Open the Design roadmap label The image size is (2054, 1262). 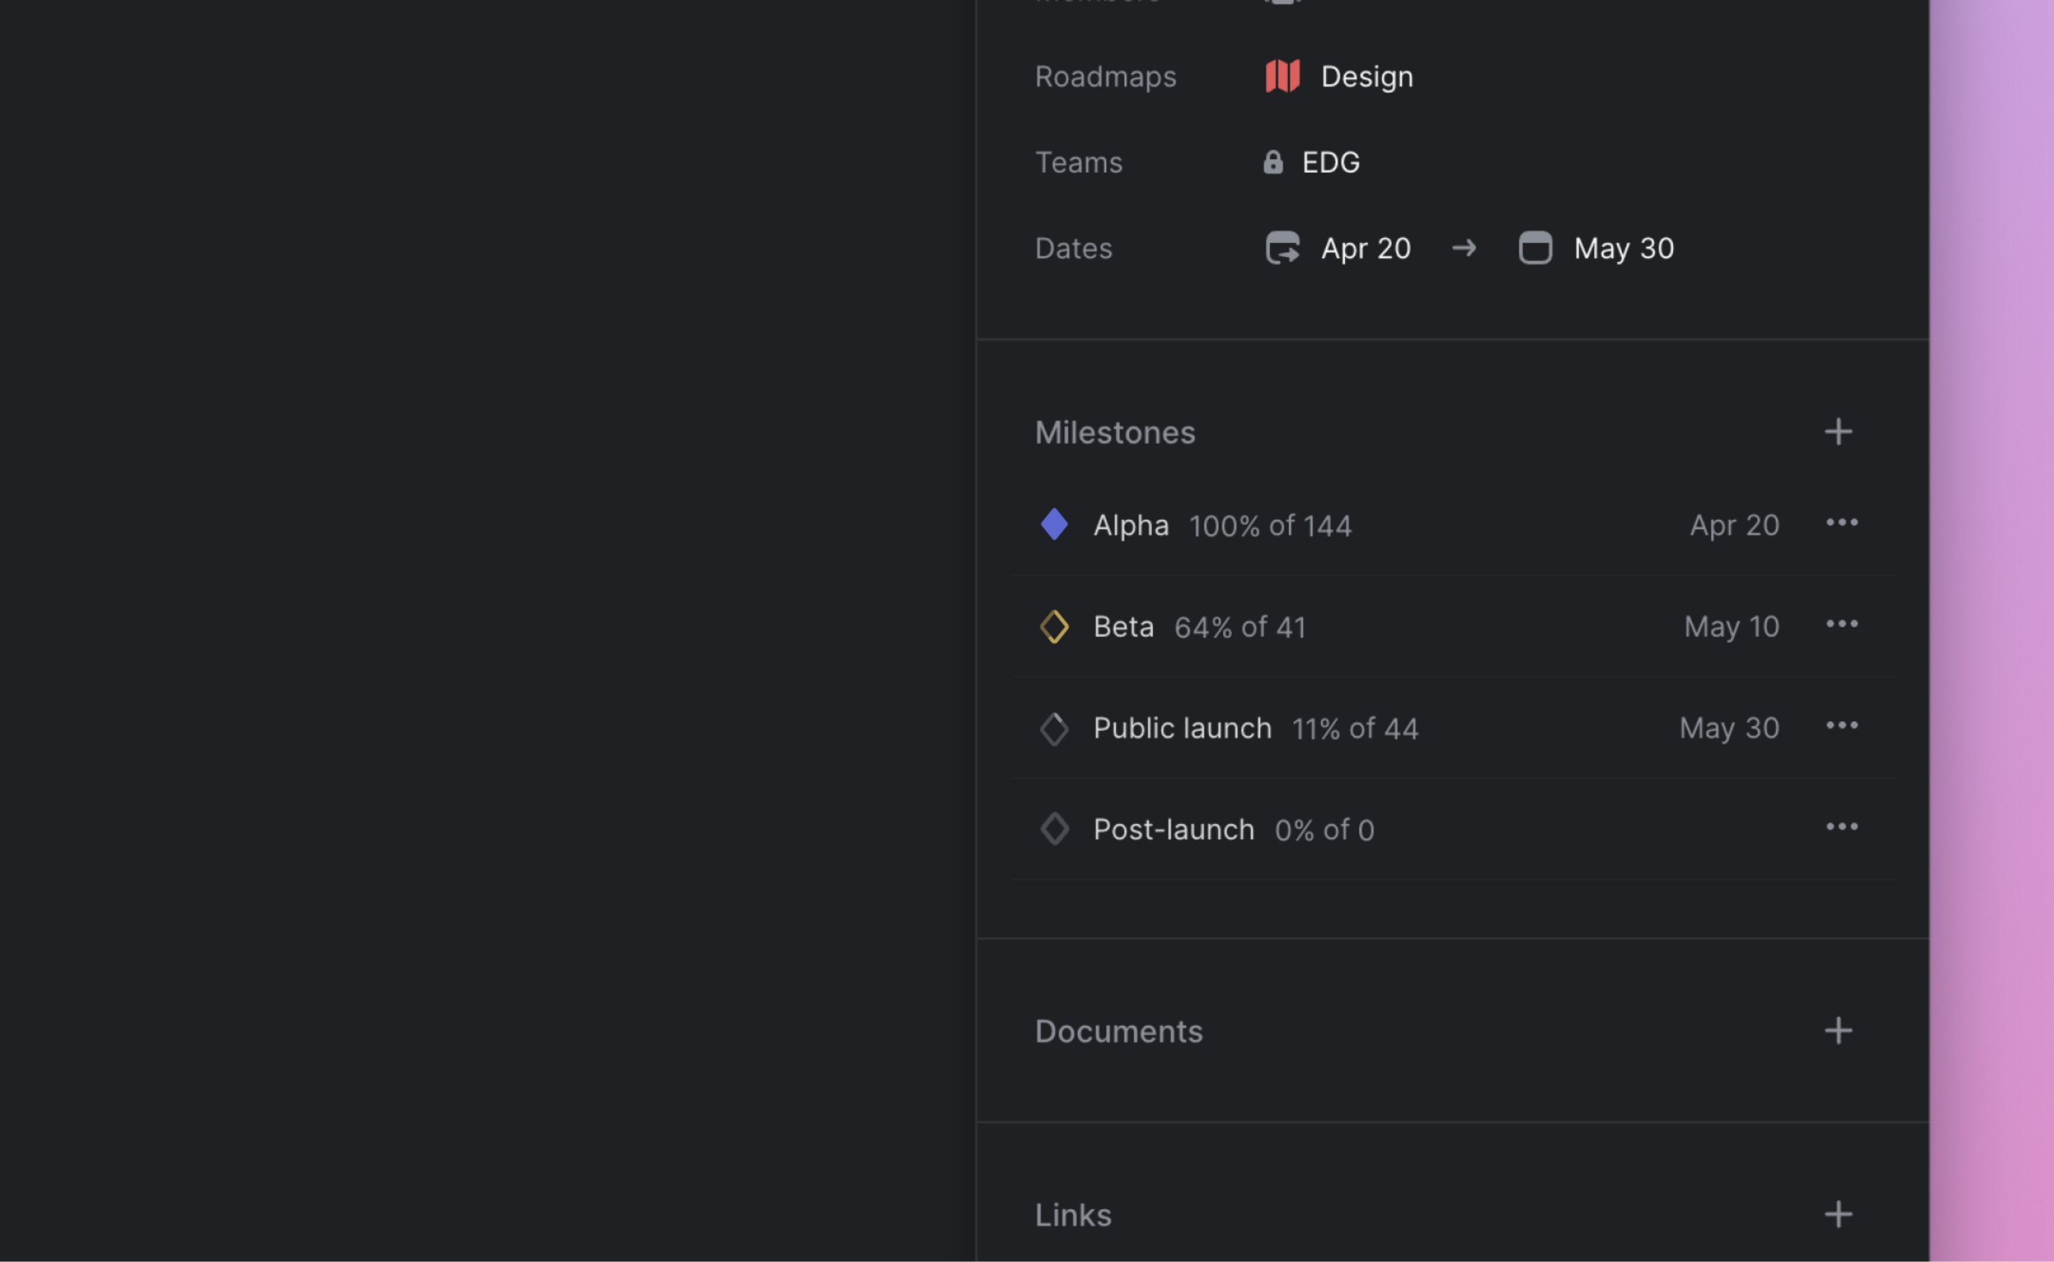click(1366, 76)
